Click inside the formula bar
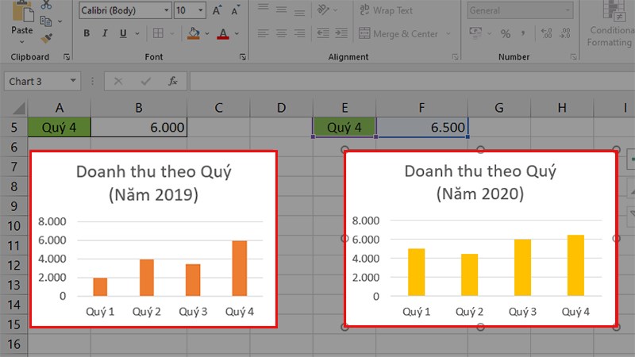635x357 pixels. point(412,82)
